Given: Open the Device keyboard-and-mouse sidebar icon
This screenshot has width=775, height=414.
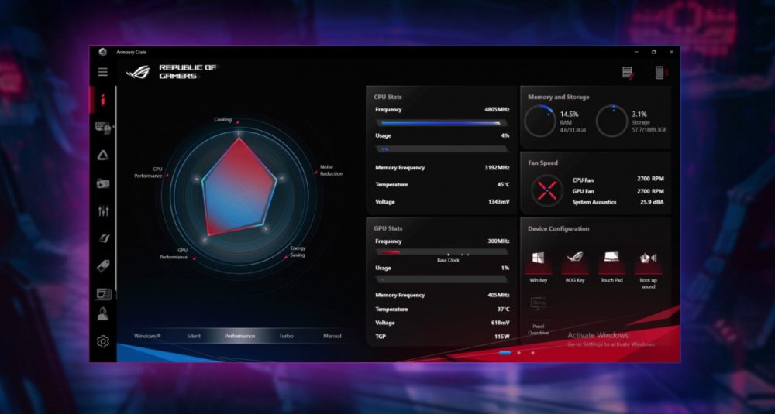Looking at the screenshot, I should 103,128.
